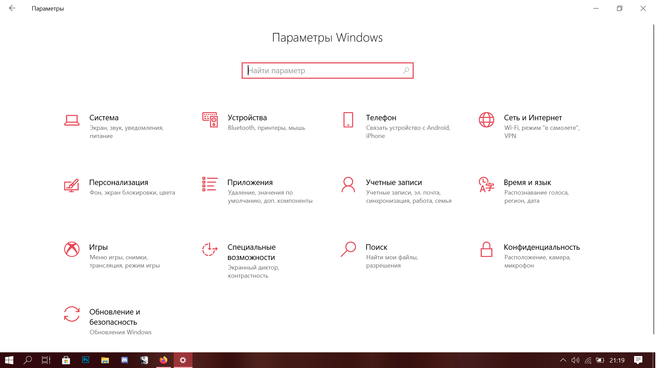Viewport: 671px width, 368px height.
Task: Select the Игры title
Action: click(99, 247)
